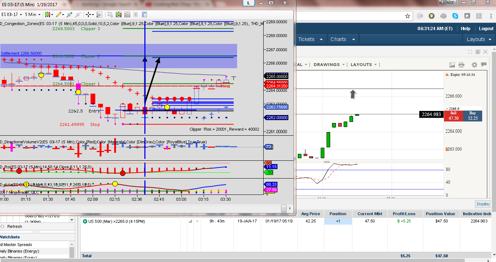Click the zoom in magnifier icon
Image resolution: width=496 pixels, height=262 pixels.
coord(70,15)
